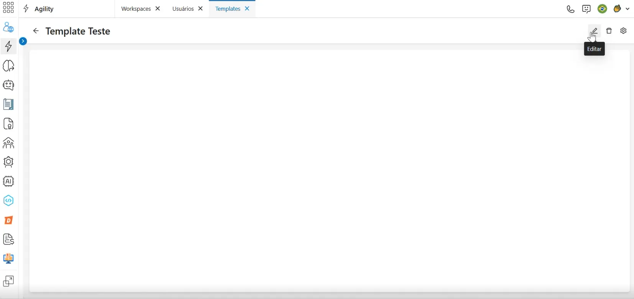This screenshot has width=634, height=299.
Task: Select the lightning bolt Agility sidebar icon
Action: [8, 46]
